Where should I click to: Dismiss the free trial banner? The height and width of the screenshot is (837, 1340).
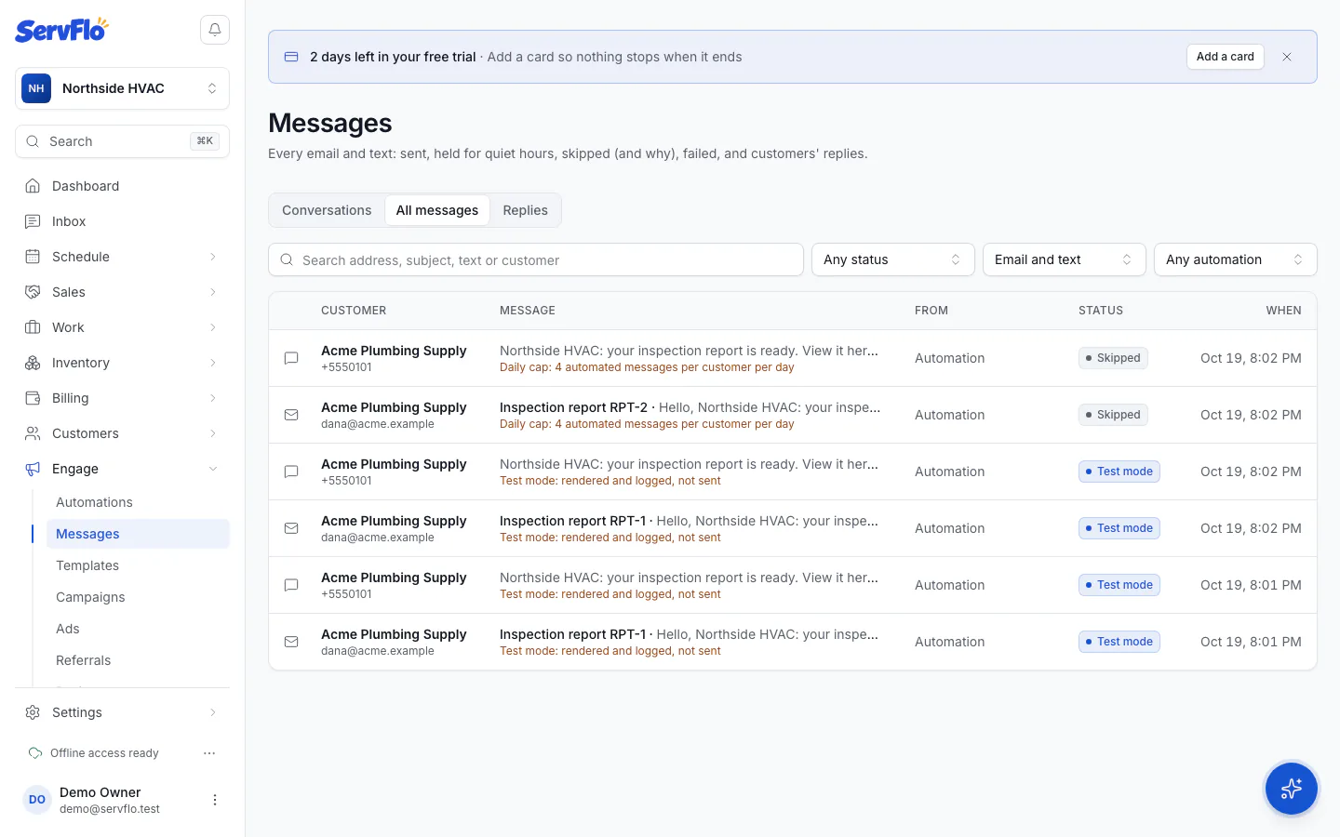click(1287, 57)
